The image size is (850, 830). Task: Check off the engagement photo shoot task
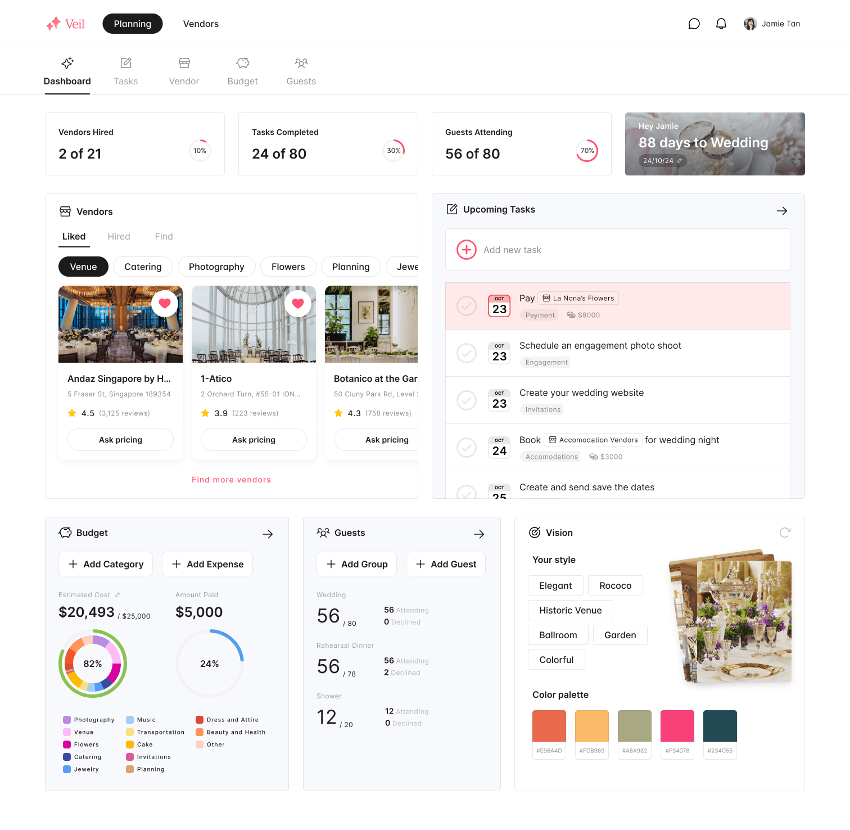(x=467, y=353)
